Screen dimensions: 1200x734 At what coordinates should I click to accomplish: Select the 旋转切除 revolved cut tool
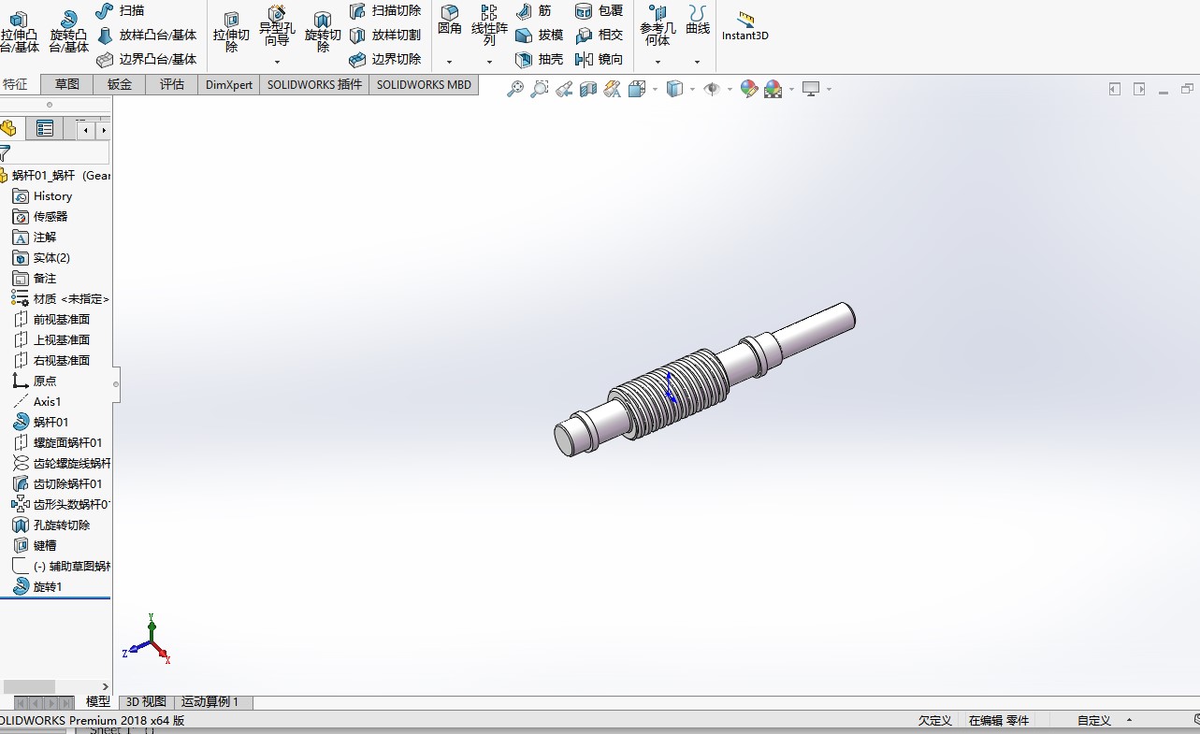[x=323, y=33]
